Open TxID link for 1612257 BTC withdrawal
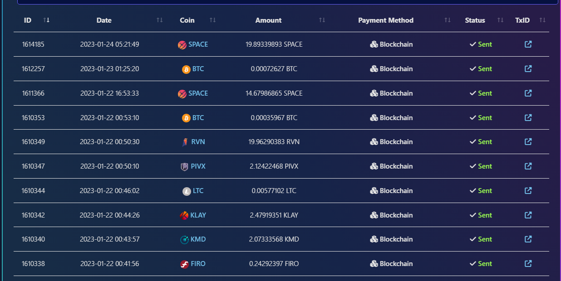Image resolution: width=561 pixels, height=281 pixels. 528,69
